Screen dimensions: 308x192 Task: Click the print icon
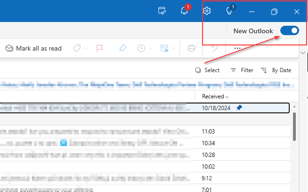[191, 48]
